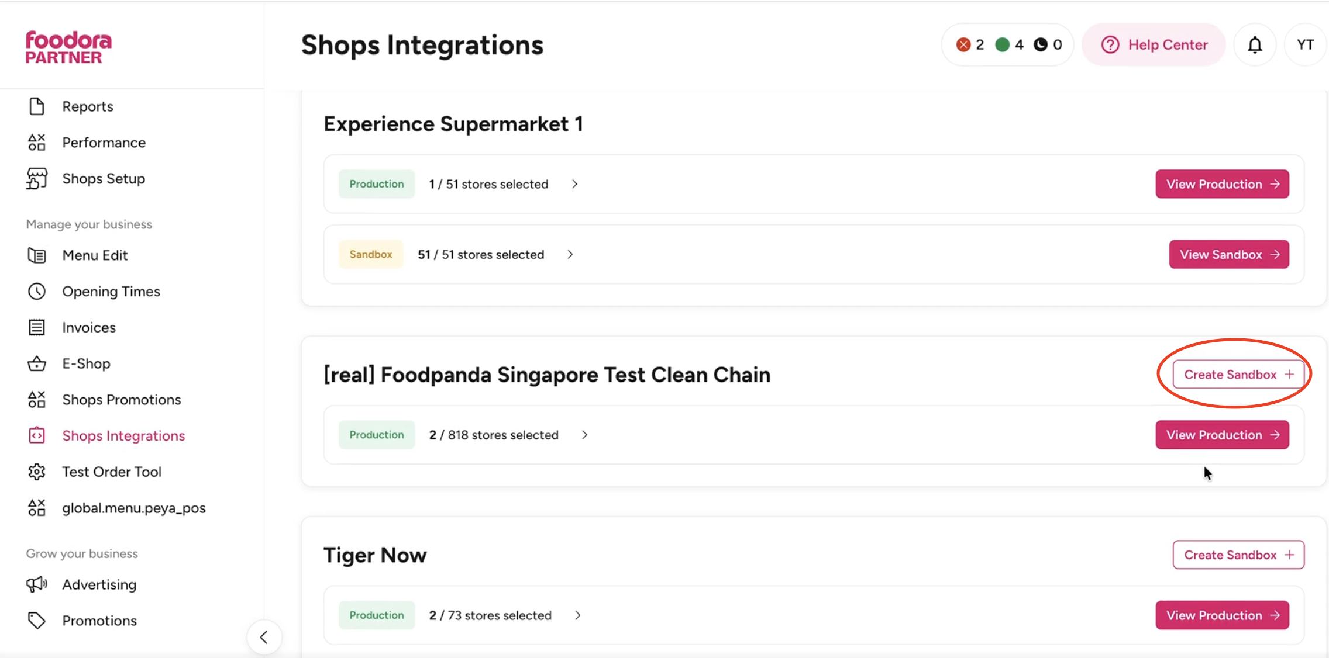Click the Promotions tag icon
This screenshot has width=1329, height=658.
click(x=37, y=621)
